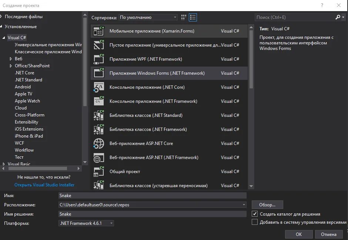Select Веб-приложение ASP.NET Core template text
This screenshot has height=240, width=348.
point(141,143)
